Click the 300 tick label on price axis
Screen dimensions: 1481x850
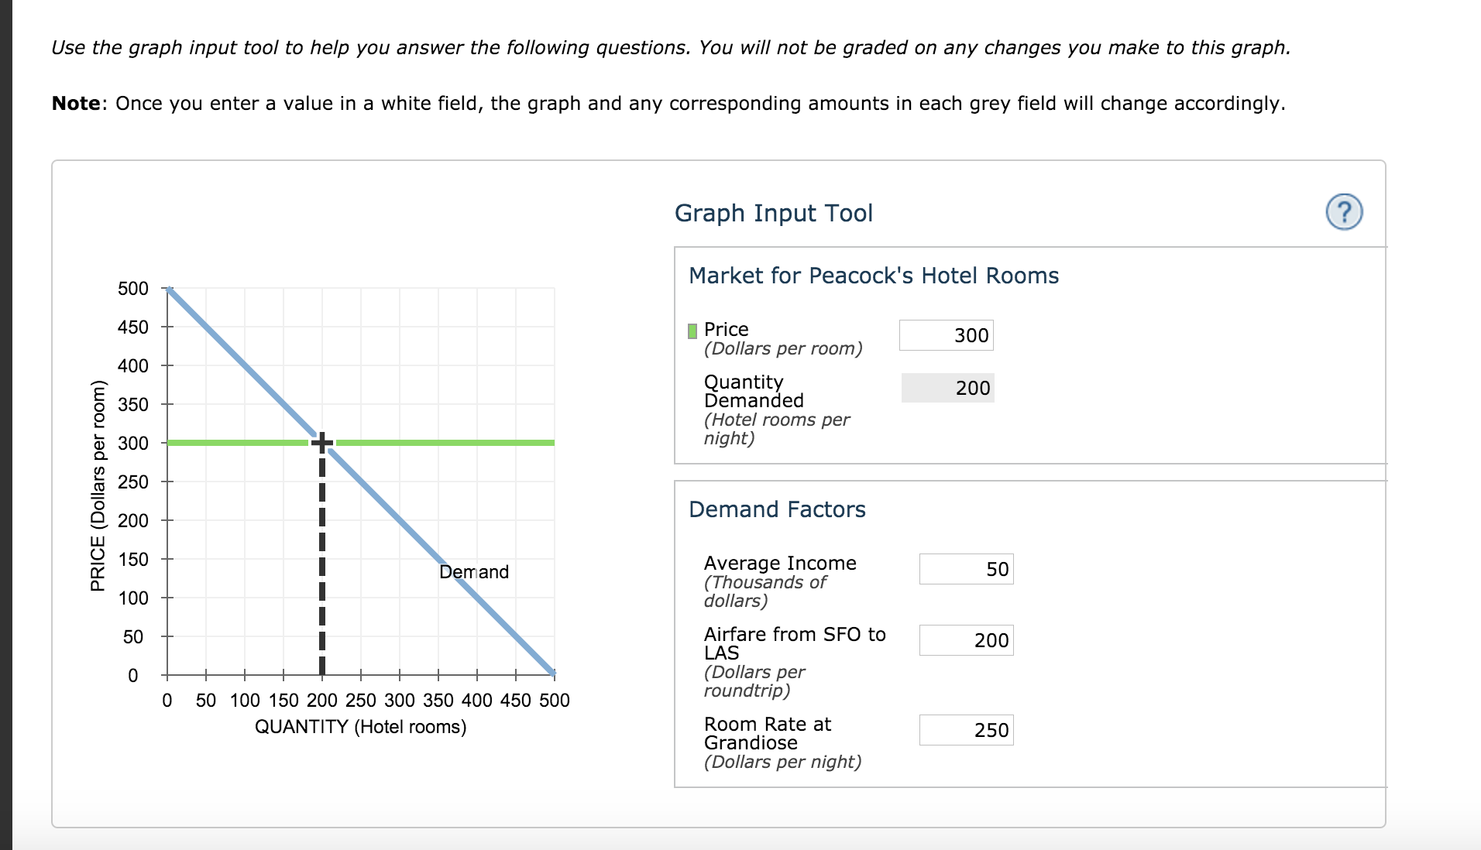[x=133, y=443]
